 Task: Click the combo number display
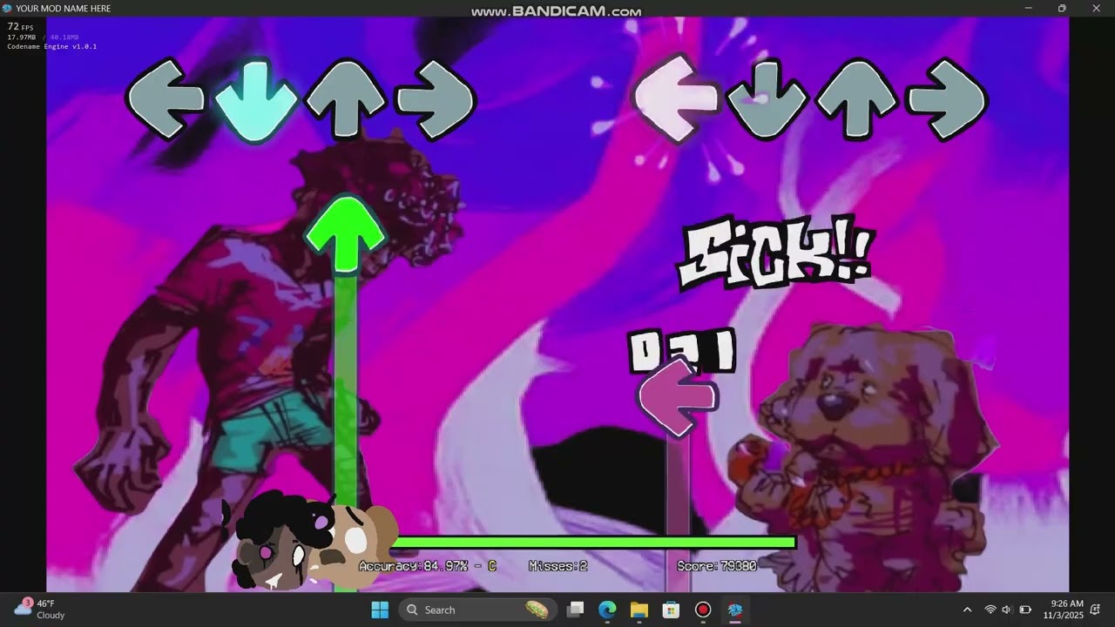(x=683, y=351)
